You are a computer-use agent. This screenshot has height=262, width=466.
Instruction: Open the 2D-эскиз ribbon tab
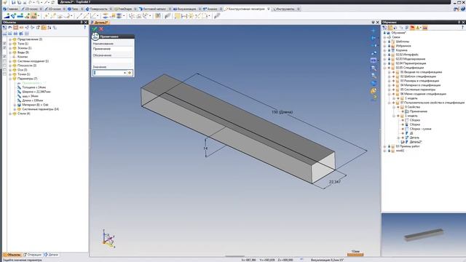[31, 9]
